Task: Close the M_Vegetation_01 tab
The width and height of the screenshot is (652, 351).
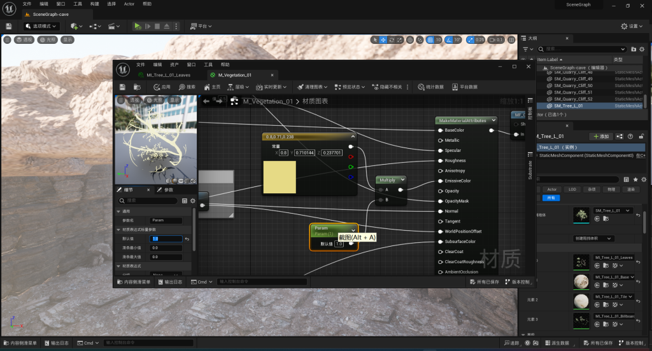Action: (273, 75)
